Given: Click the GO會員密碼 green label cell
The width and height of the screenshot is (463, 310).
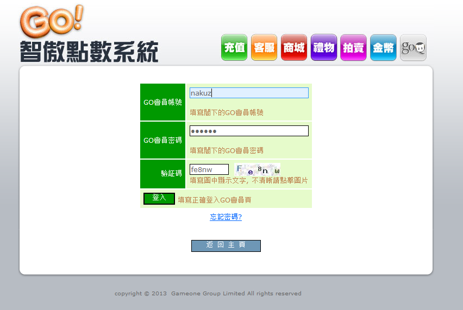Looking at the screenshot, I should click(162, 140).
